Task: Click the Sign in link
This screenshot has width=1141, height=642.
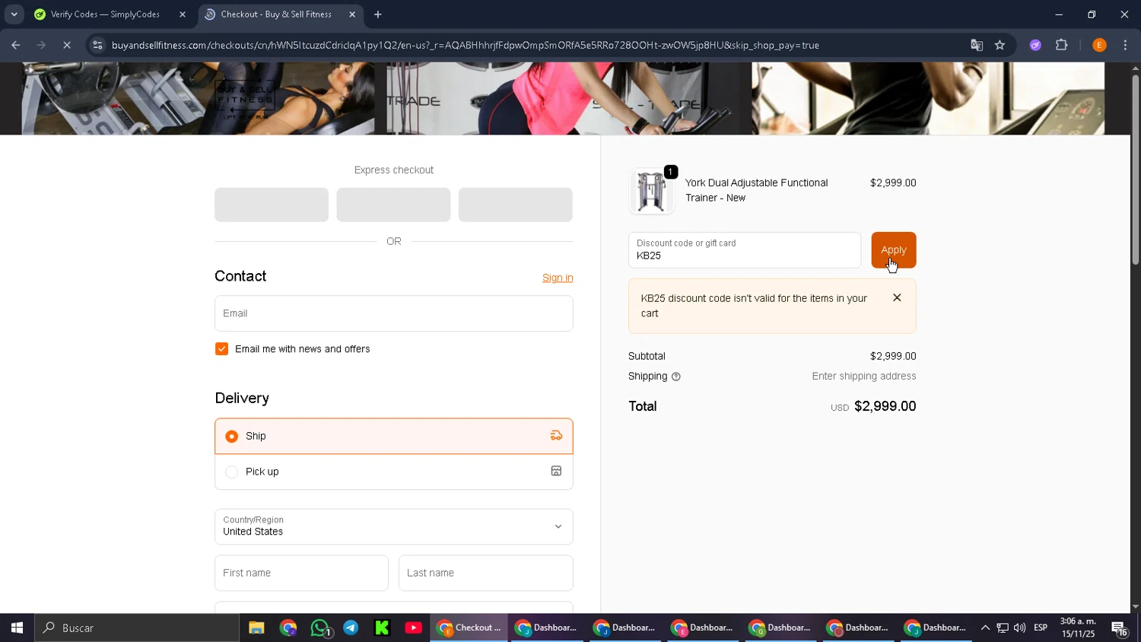Action: point(558,278)
